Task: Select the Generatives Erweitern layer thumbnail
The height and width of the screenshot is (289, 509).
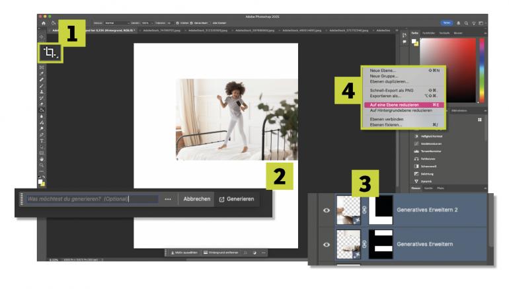Action: [348, 245]
